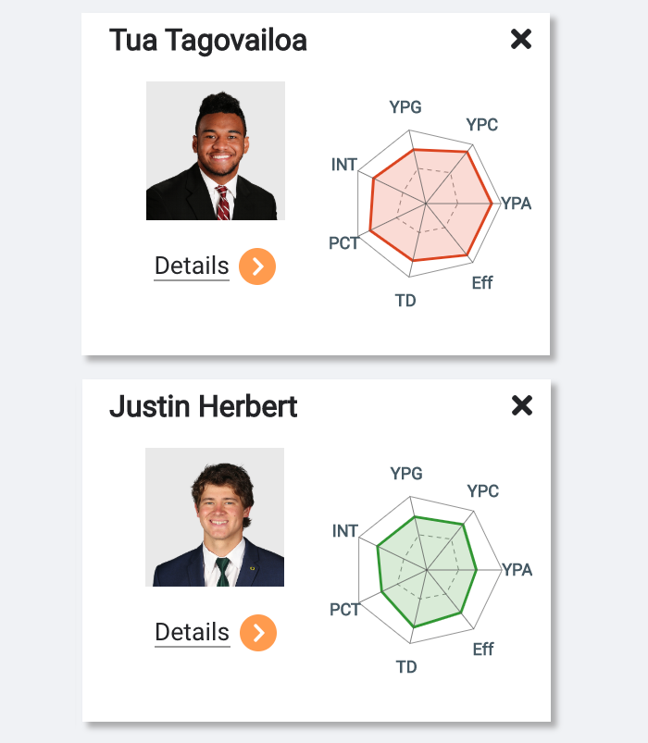The image size is (648, 743).
Task: Close the Justin Herbert card
Action: pyautogui.click(x=522, y=405)
